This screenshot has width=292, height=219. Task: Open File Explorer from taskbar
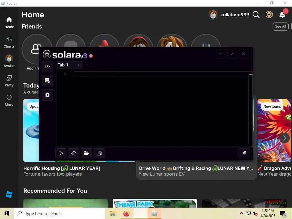pyautogui.click(x=112, y=213)
